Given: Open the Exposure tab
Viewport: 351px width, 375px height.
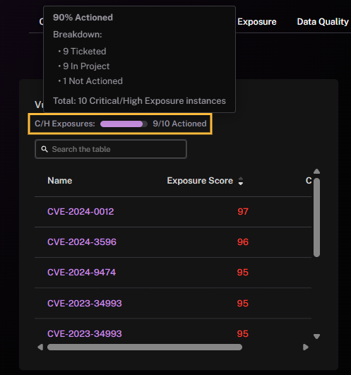Looking at the screenshot, I should coord(257,22).
